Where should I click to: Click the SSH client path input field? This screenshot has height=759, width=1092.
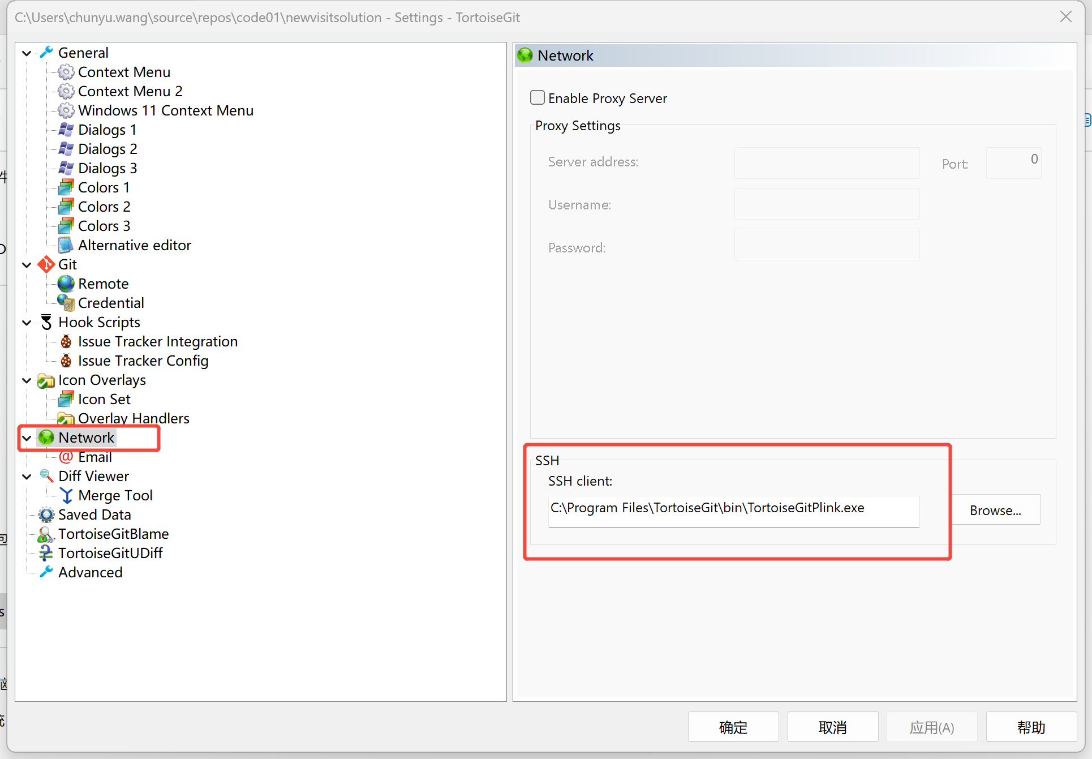click(x=733, y=511)
